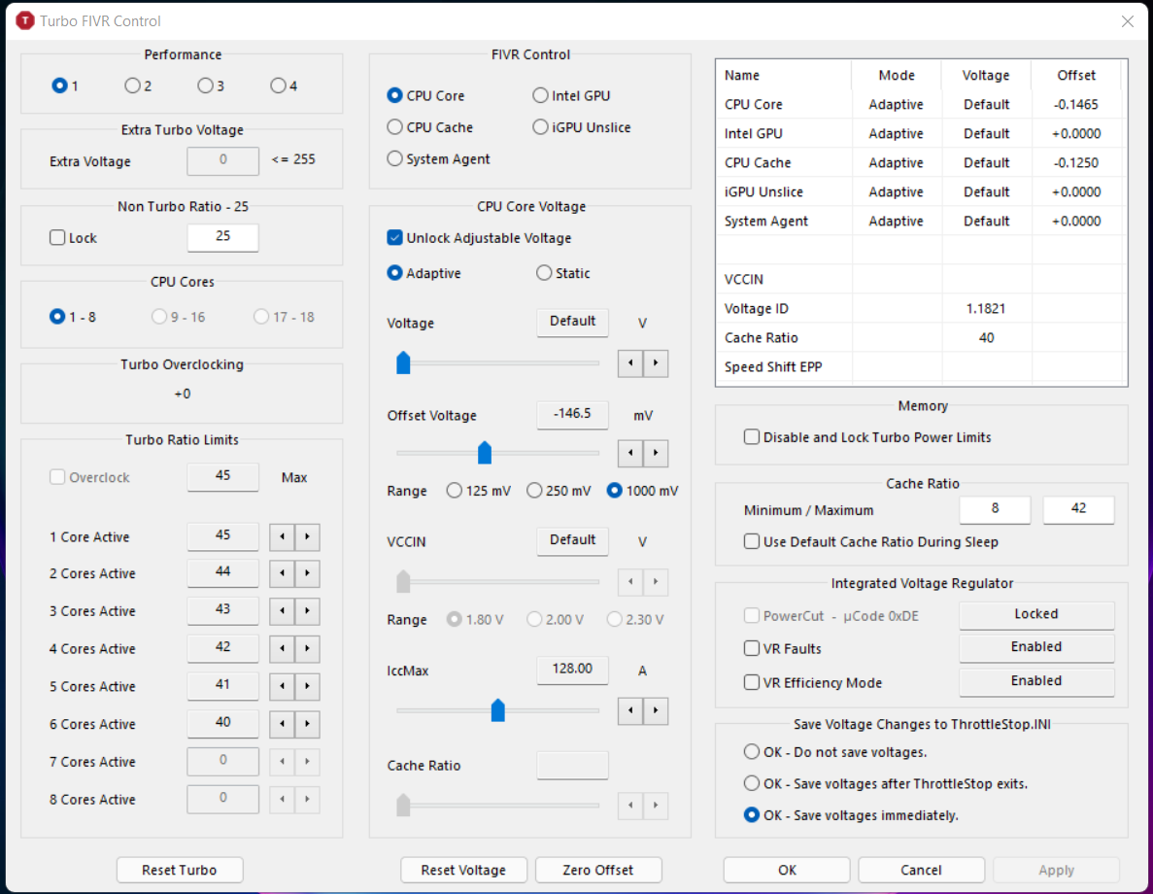Click the Offset Voltage value field

pos(572,414)
